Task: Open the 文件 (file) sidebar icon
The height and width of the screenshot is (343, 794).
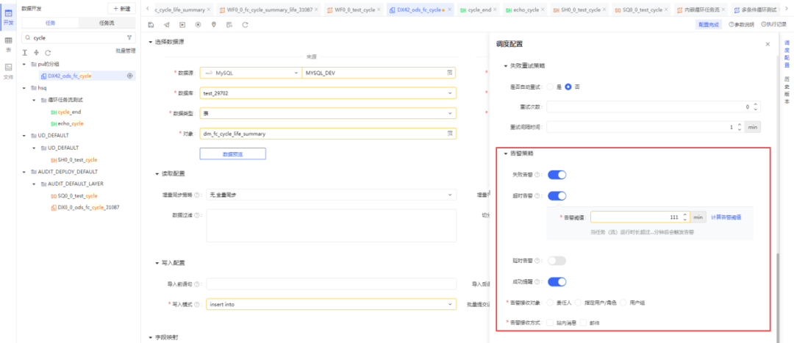Action: tap(8, 71)
